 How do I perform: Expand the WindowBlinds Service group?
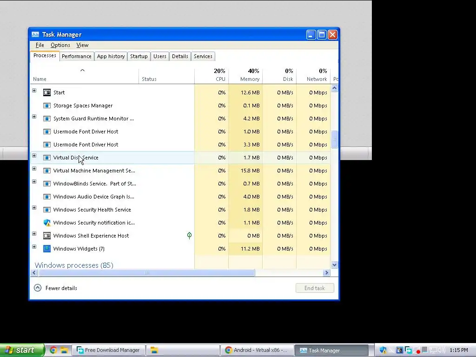pos(34,182)
